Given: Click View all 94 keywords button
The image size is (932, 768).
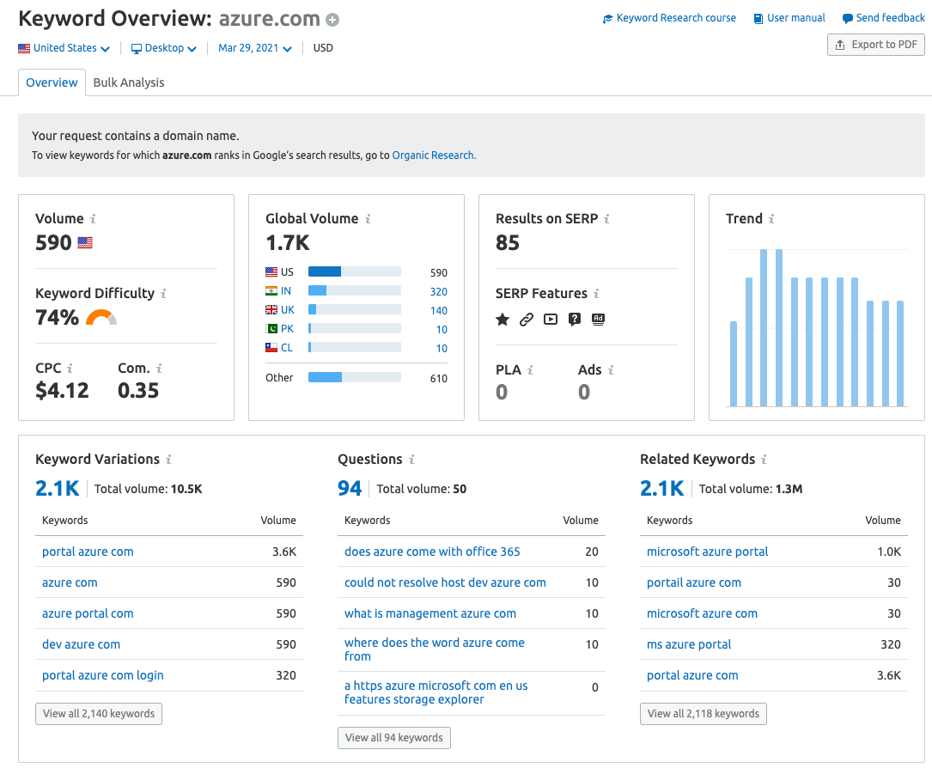Looking at the screenshot, I should click(394, 738).
